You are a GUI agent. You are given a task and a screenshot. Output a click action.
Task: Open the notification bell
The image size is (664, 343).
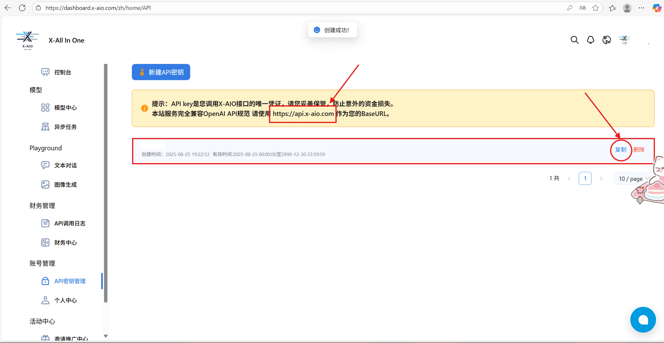(x=590, y=40)
